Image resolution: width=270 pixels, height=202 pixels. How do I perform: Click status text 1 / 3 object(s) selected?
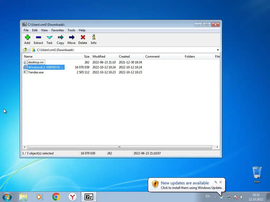[38, 153]
